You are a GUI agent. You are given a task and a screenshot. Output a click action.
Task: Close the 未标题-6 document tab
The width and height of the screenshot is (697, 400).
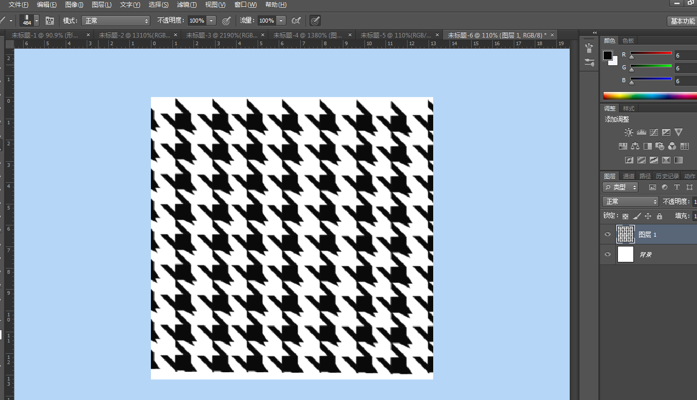click(552, 35)
